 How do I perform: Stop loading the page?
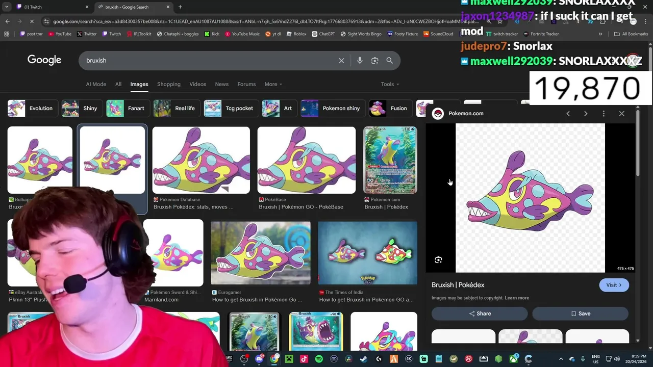[32, 21]
